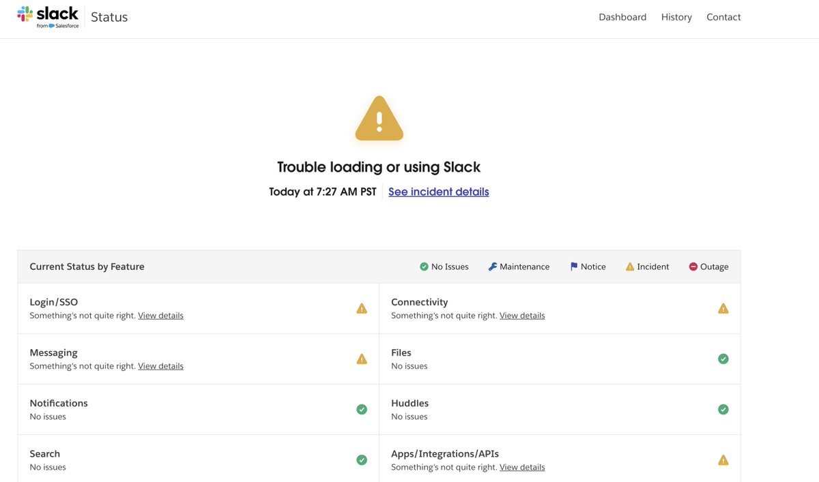Click the Incident warning icon next to Login/SSO

point(362,307)
